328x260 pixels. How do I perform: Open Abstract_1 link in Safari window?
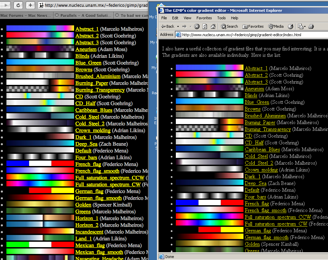[87, 29]
